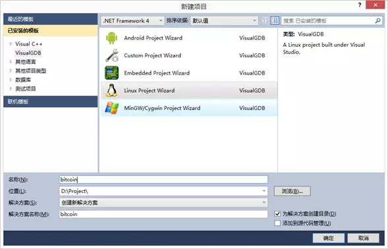Click the MinGW/Cygwin Windows flag icon

click(x=111, y=108)
